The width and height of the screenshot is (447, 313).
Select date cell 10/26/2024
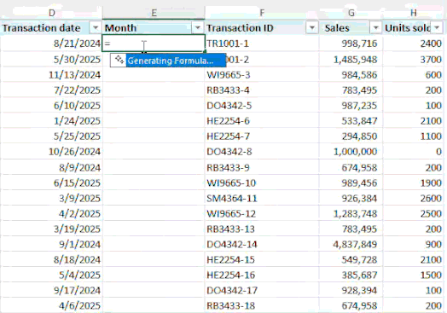(51, 151)
